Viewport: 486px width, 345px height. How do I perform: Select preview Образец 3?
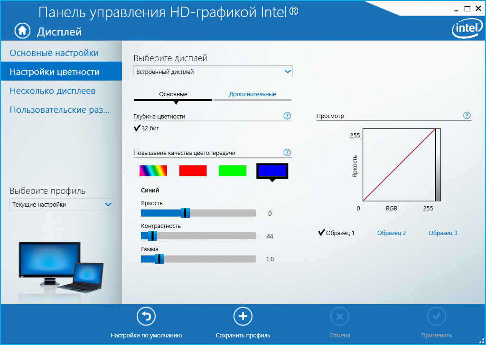tap(443, 233)
